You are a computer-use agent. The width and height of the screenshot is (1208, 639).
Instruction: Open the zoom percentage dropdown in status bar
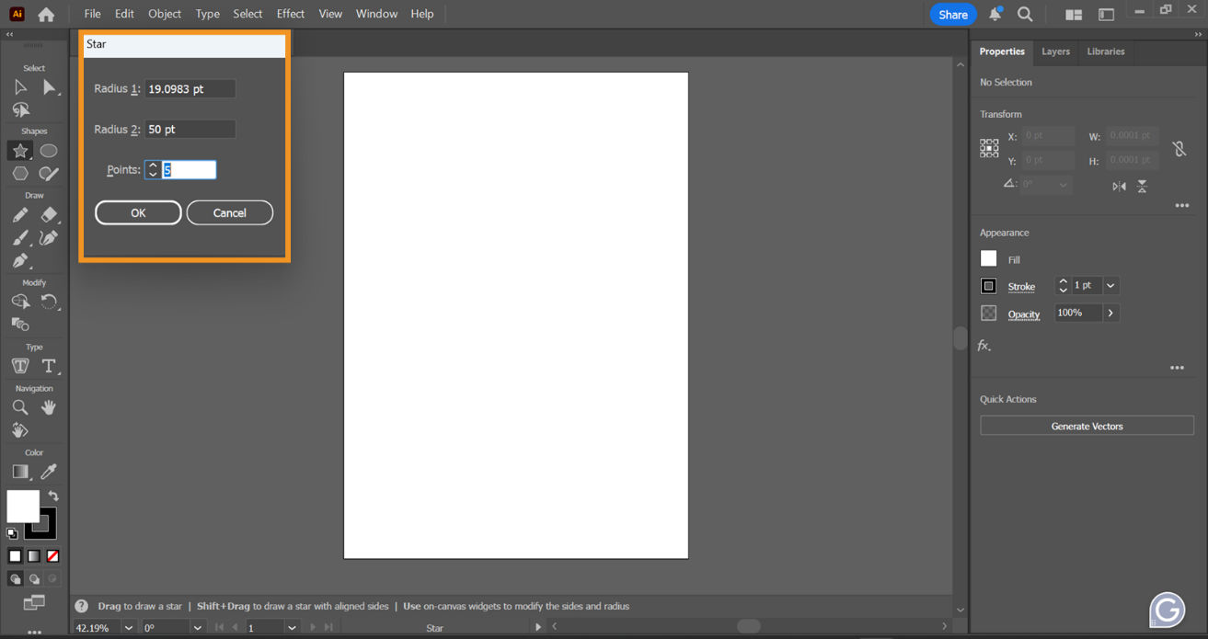pos(126,627)
